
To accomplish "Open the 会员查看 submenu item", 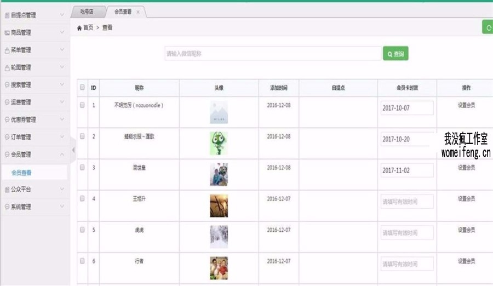I will [21, 173].
